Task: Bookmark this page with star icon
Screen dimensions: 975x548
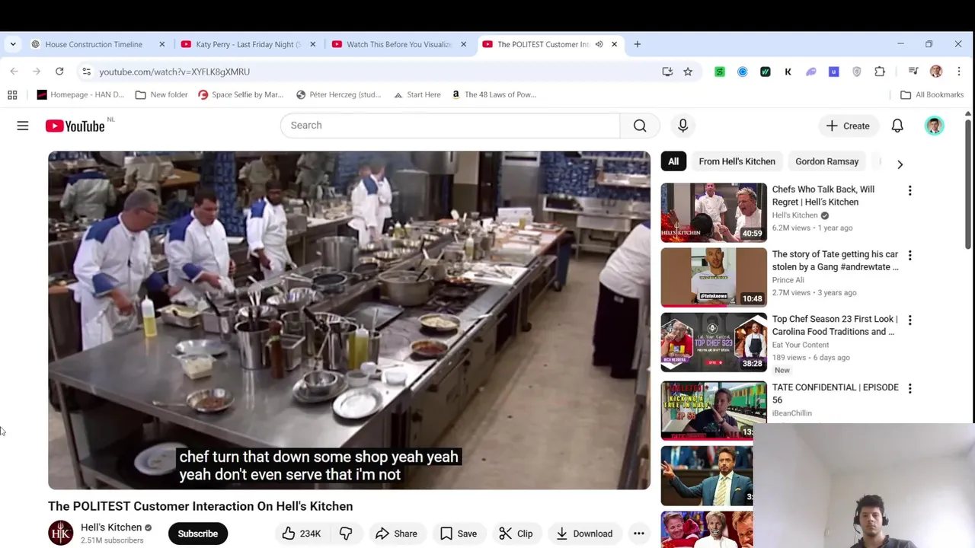Action: (x=688, y=72)
